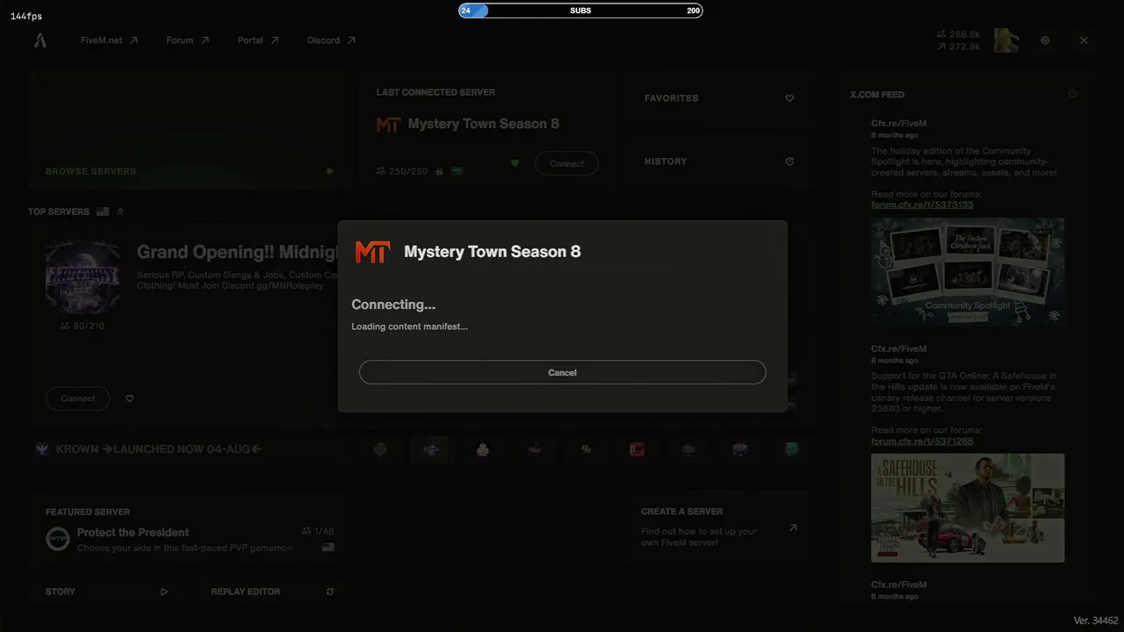Open the FiveM.net link
The width and height of the screenshot is (1124, 632).
point(109,40)
